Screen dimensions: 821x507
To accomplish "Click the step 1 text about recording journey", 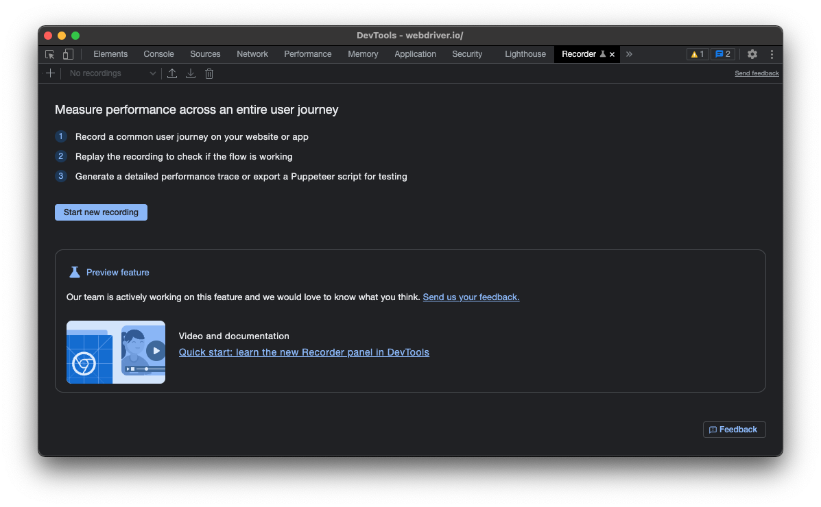I will pyautogui.click(x=191, y=136).
